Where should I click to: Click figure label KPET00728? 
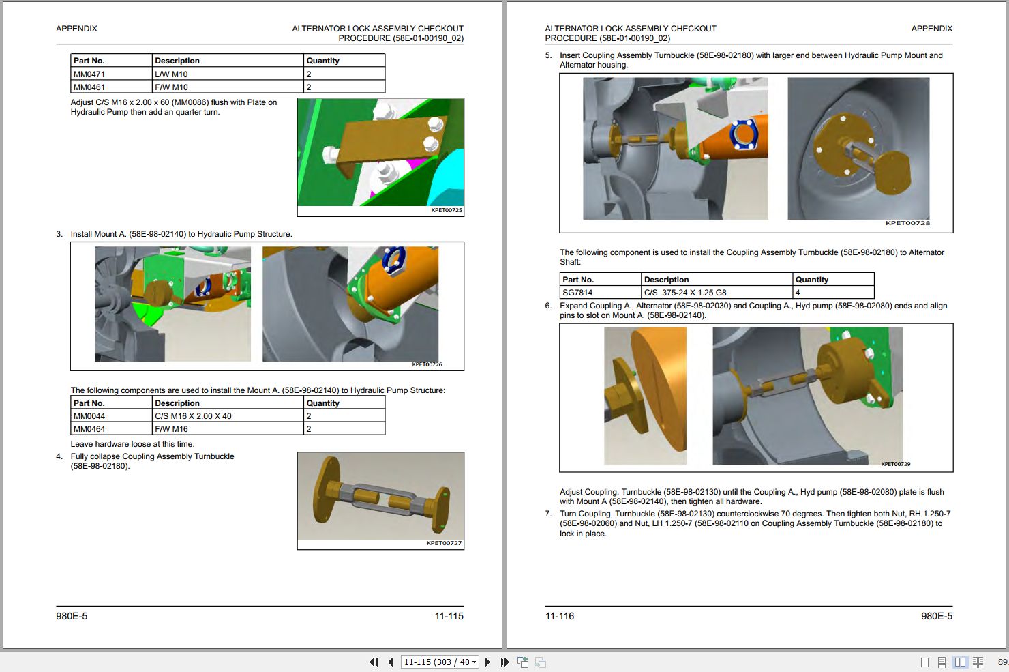pyautogui.click(x=907, y=223)
